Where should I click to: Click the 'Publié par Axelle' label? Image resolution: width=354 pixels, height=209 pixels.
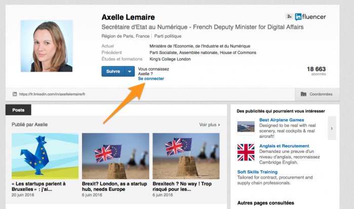click(29, 125)
